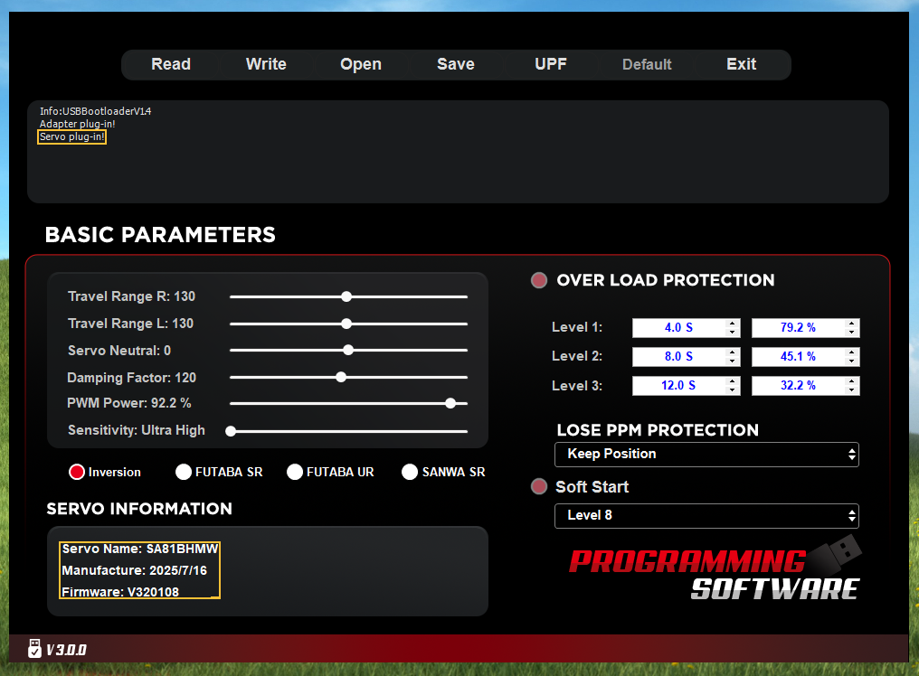Open the Lose PPM Protection dropdown

pyautogui.click(x=706, y=454)
